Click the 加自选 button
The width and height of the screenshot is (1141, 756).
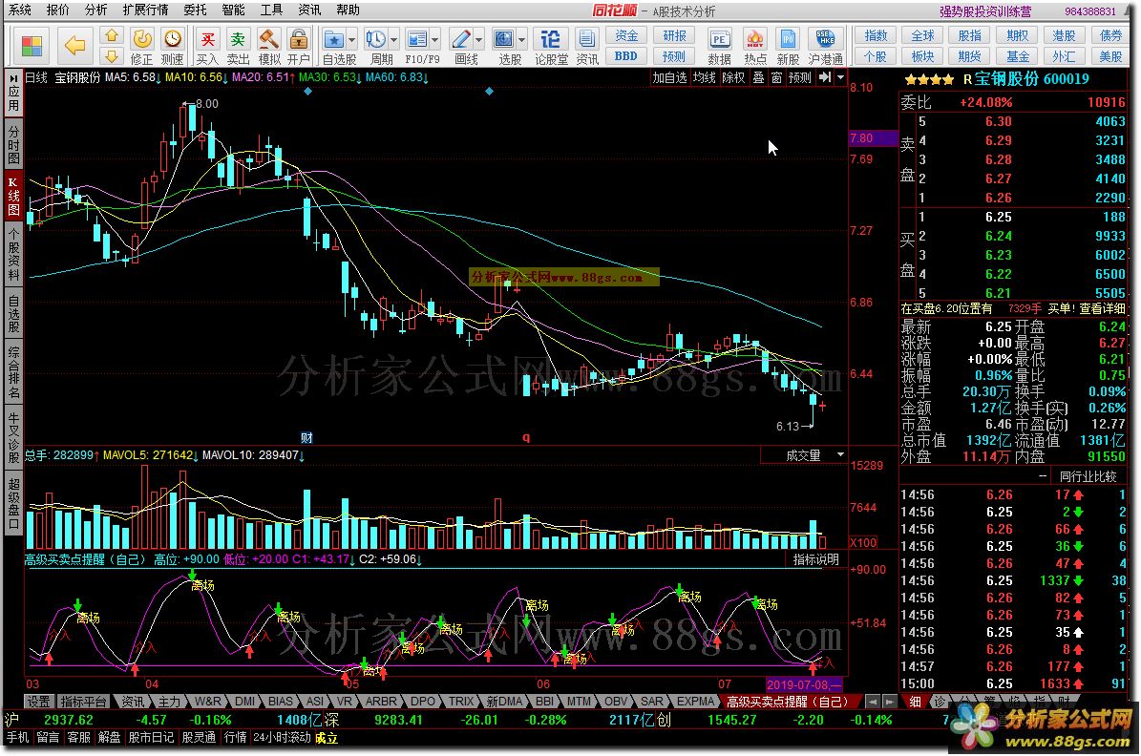pyautogui.click(x=669, y=77)
